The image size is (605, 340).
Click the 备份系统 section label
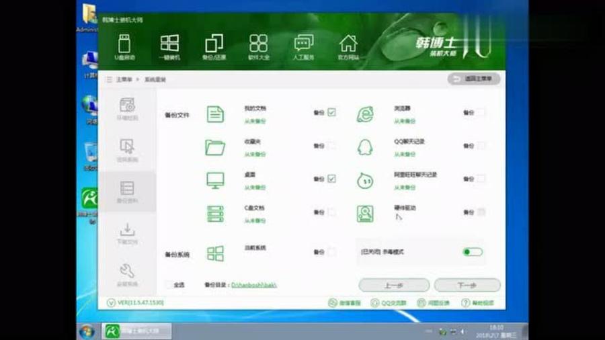tap(177, 255)
